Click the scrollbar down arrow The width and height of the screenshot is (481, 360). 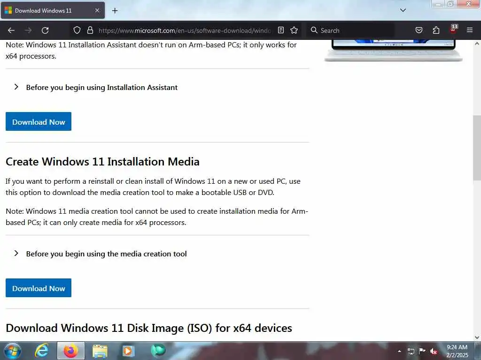[477, 337]
